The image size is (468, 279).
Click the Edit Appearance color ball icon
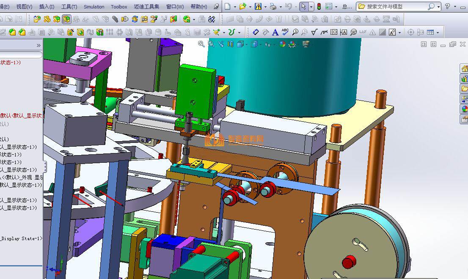point(282,44)
